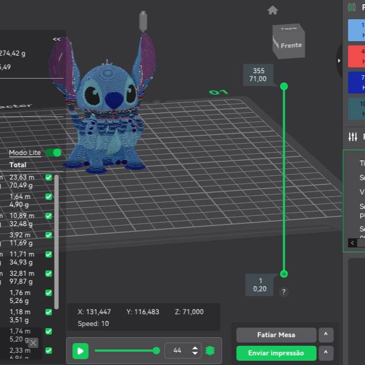Click the 274,42 g total weight text

pos(13,53)
